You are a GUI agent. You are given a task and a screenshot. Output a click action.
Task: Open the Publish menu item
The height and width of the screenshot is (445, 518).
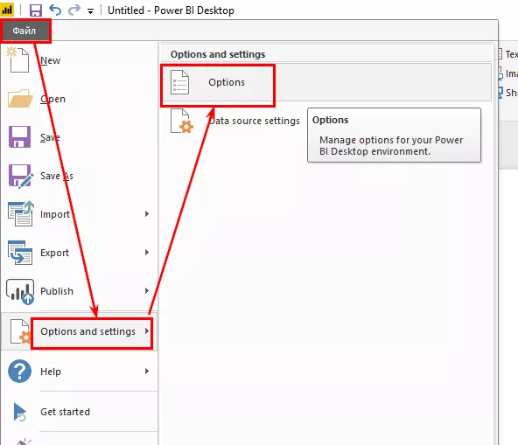point(79,291)
